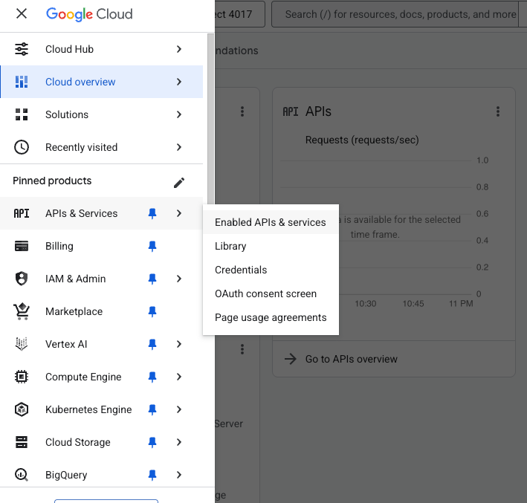Expand the Cloud Storage submenu chevron
Image resolution: width=527 pixels, height=503 pixels.
179,442
